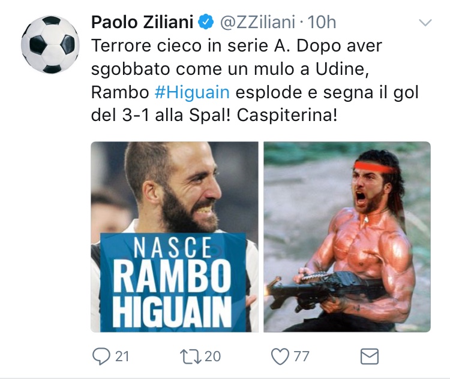Open the #Higuain hashtag
450x381 pixels.
point(192,92)
